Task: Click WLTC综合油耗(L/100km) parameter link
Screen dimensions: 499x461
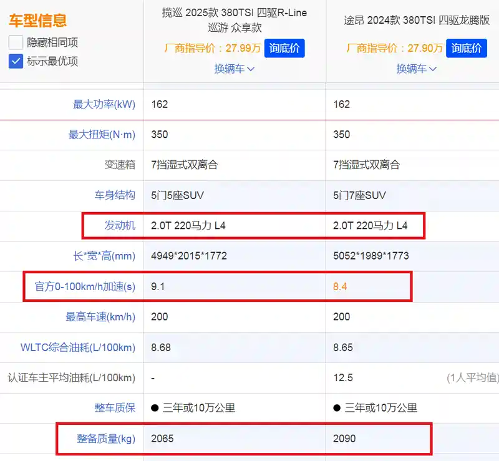Action: pyautogui.click(x=78, y=347)
